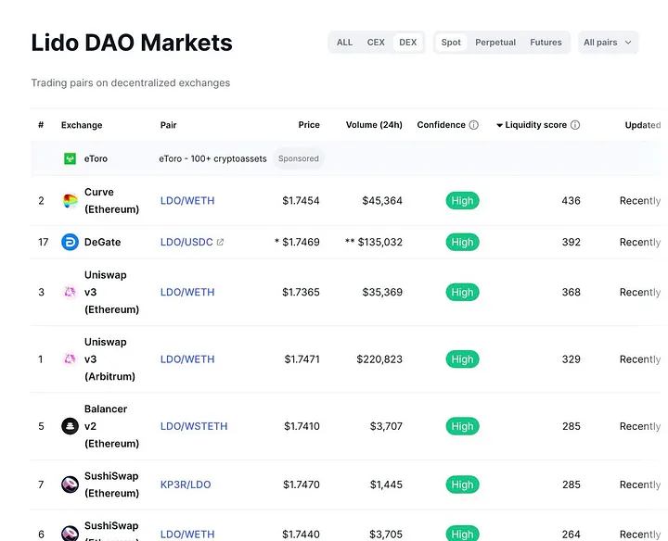Click the $1,445 volume value
The height and width of the screenshot is (541, 668).
386,484
